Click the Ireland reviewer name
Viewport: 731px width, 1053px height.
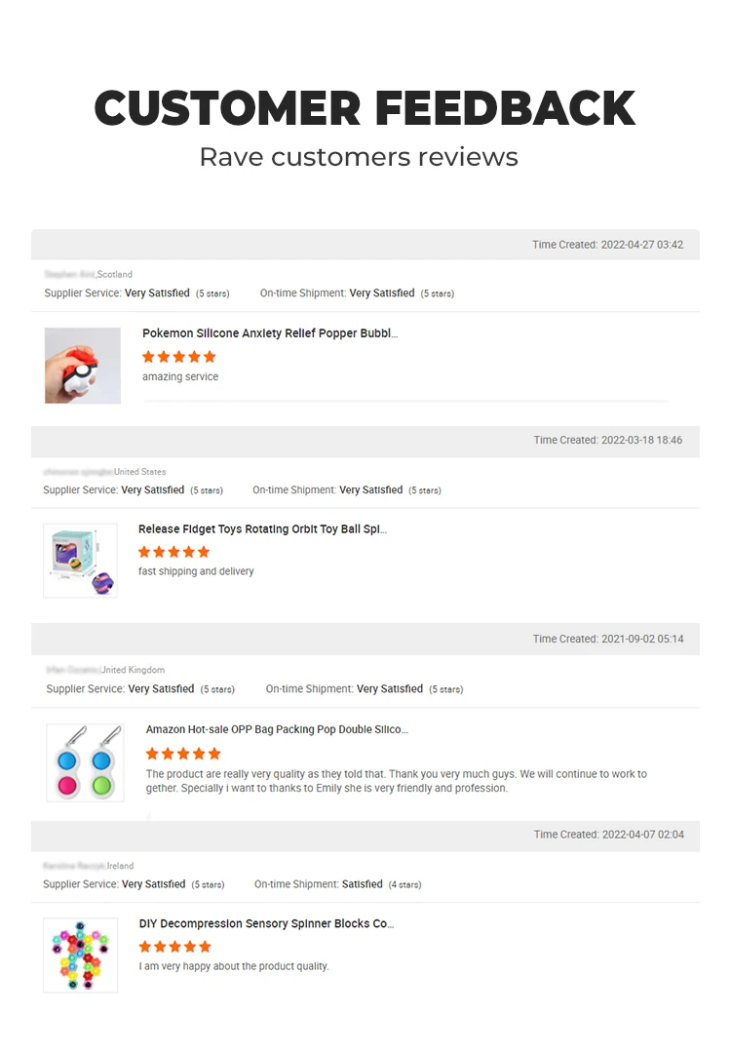tap(89, 866)
